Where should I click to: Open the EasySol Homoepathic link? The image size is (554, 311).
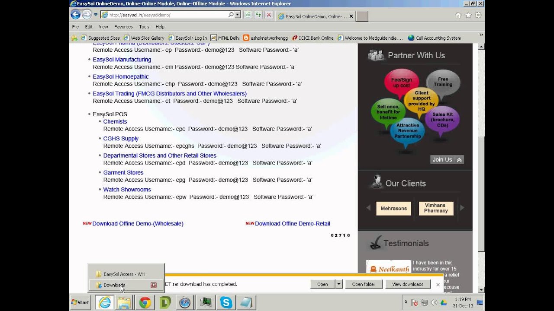(121, 76)
